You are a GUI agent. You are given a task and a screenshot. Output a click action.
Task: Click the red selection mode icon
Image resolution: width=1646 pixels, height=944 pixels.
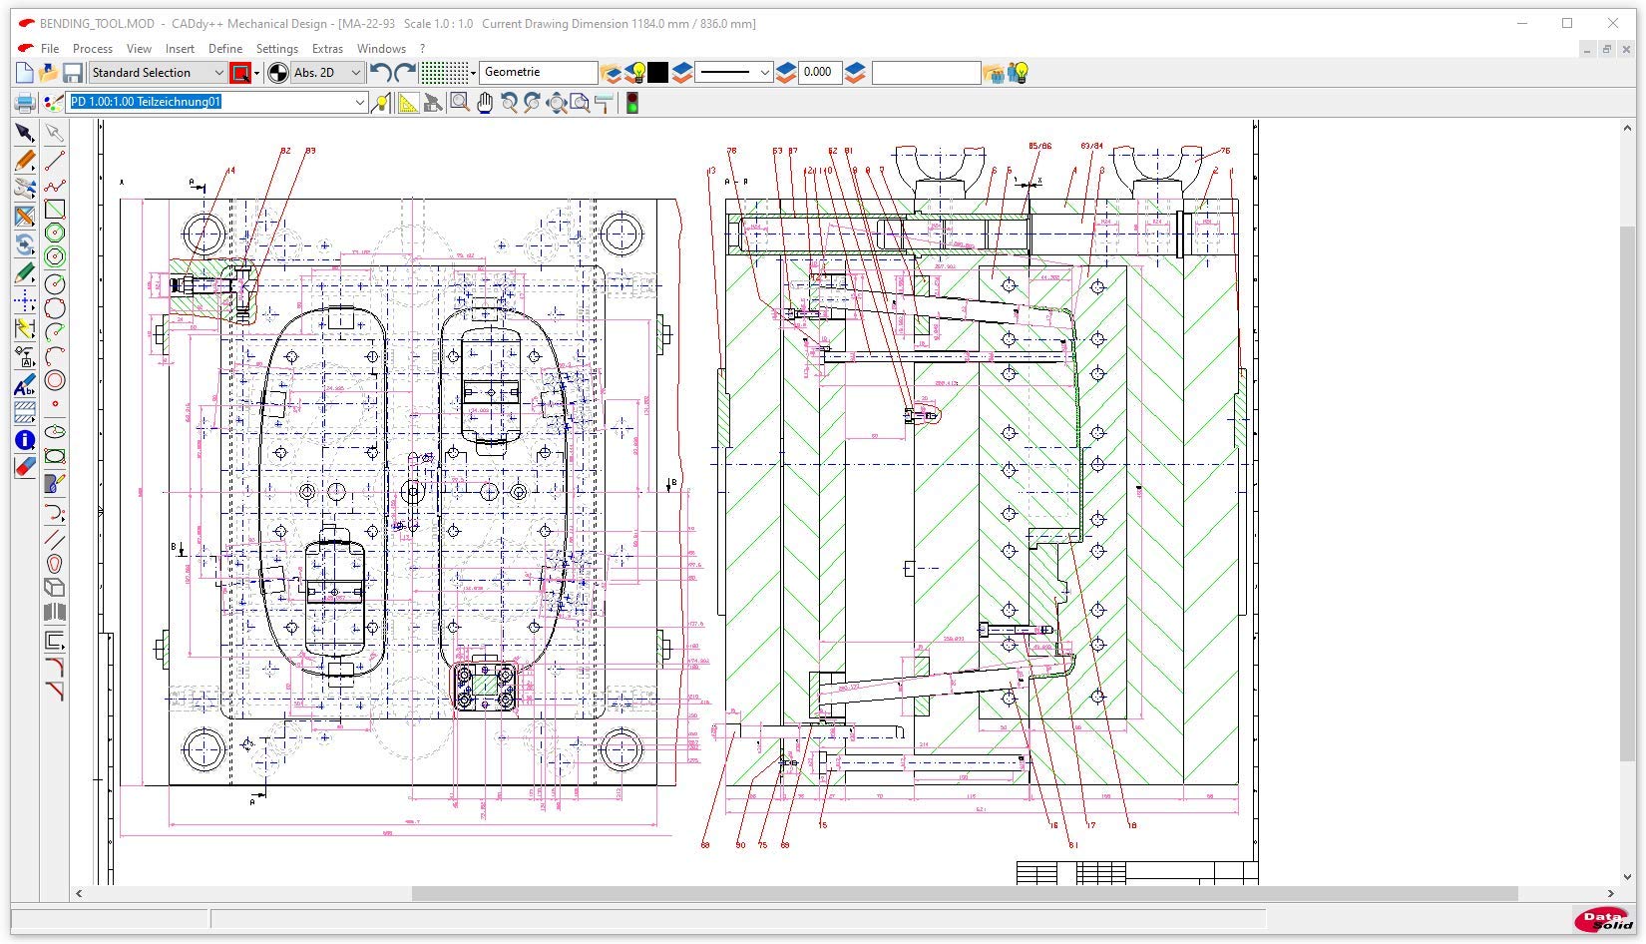point(240,73)
